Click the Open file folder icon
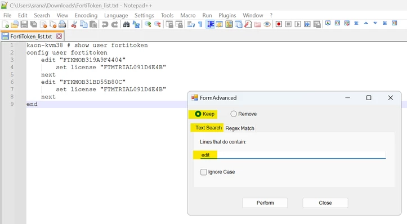The width and height of the screenshot is (407, 224). [x=15, y=24]
